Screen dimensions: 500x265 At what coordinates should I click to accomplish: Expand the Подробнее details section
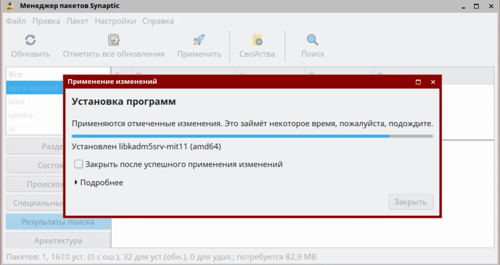tap(99, 182)
